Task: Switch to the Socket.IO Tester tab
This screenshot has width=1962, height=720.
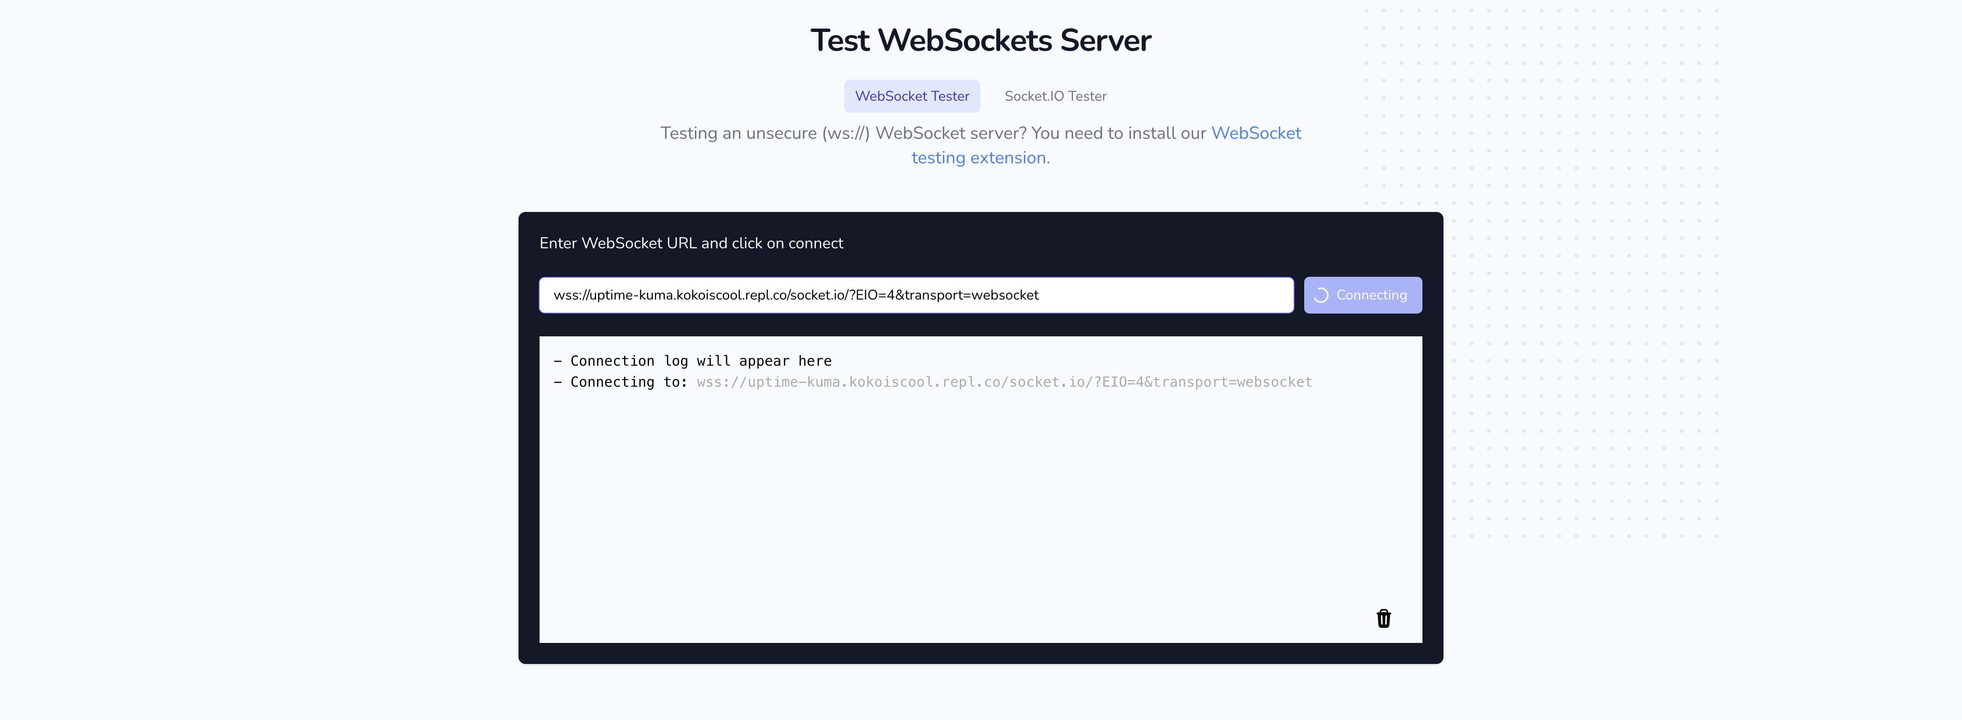Action: (x=1055, y=96)
